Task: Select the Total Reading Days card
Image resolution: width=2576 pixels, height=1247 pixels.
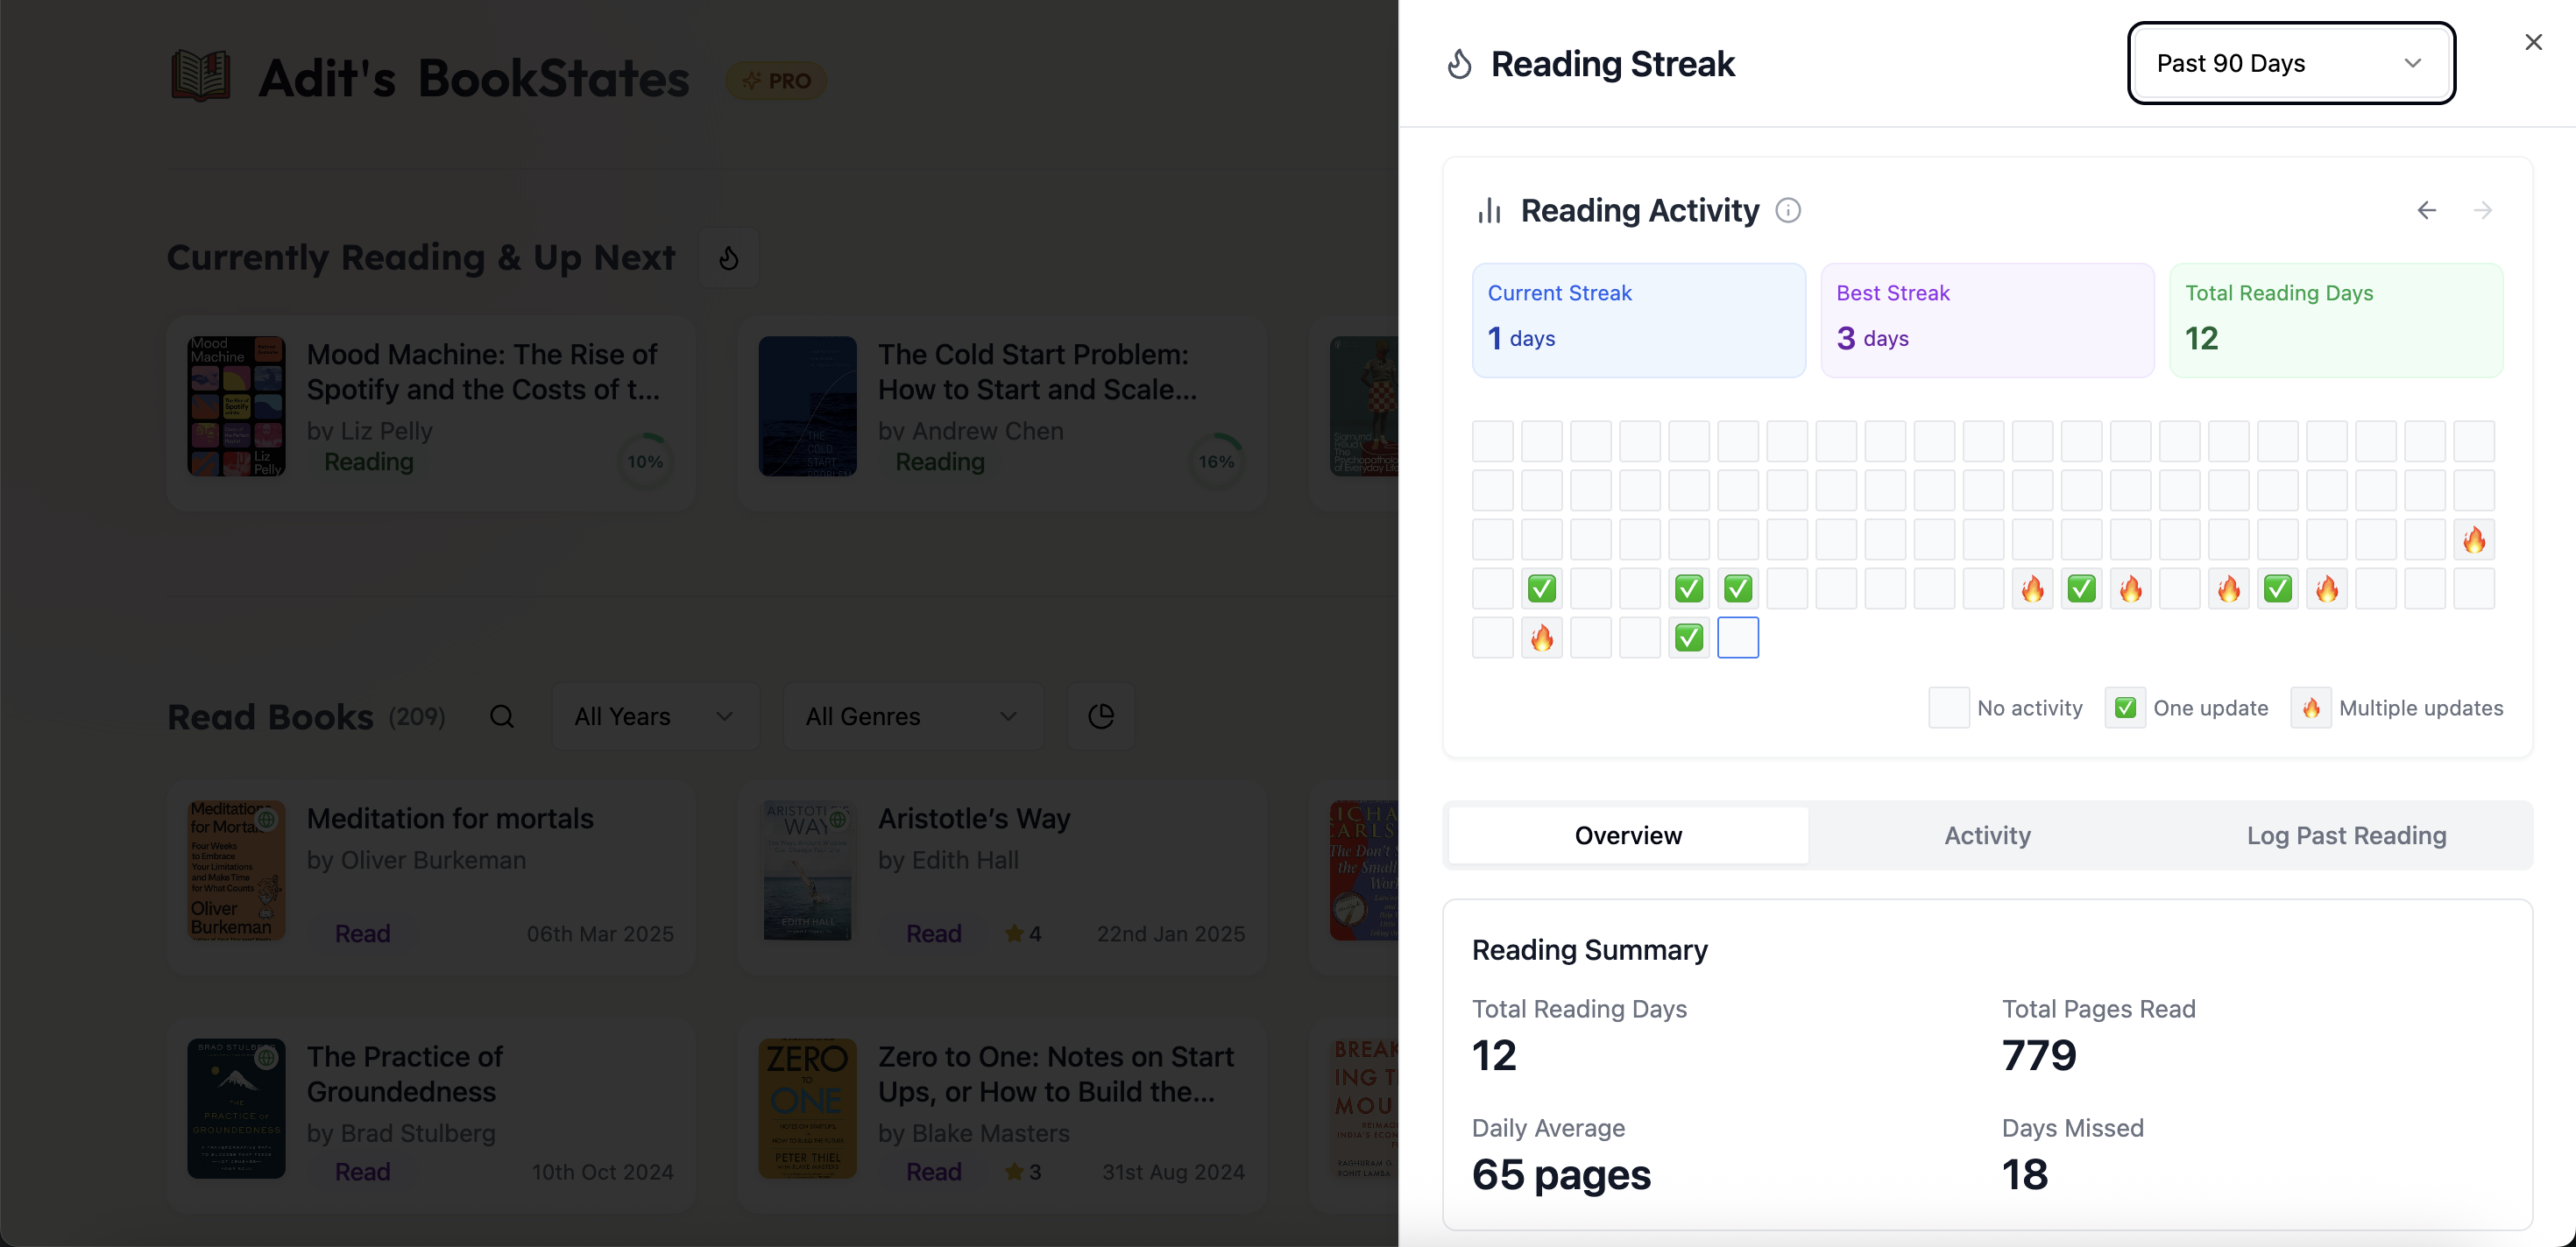Action: [x=2336, y=320]
